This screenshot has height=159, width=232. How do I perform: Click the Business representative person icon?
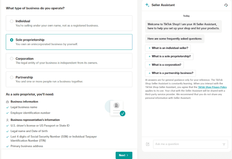coord(7,120)
